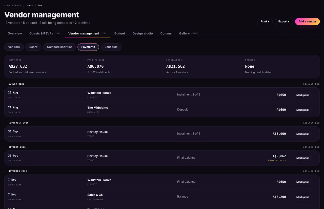Click the Sable & Co vendor name

(95, 195)
